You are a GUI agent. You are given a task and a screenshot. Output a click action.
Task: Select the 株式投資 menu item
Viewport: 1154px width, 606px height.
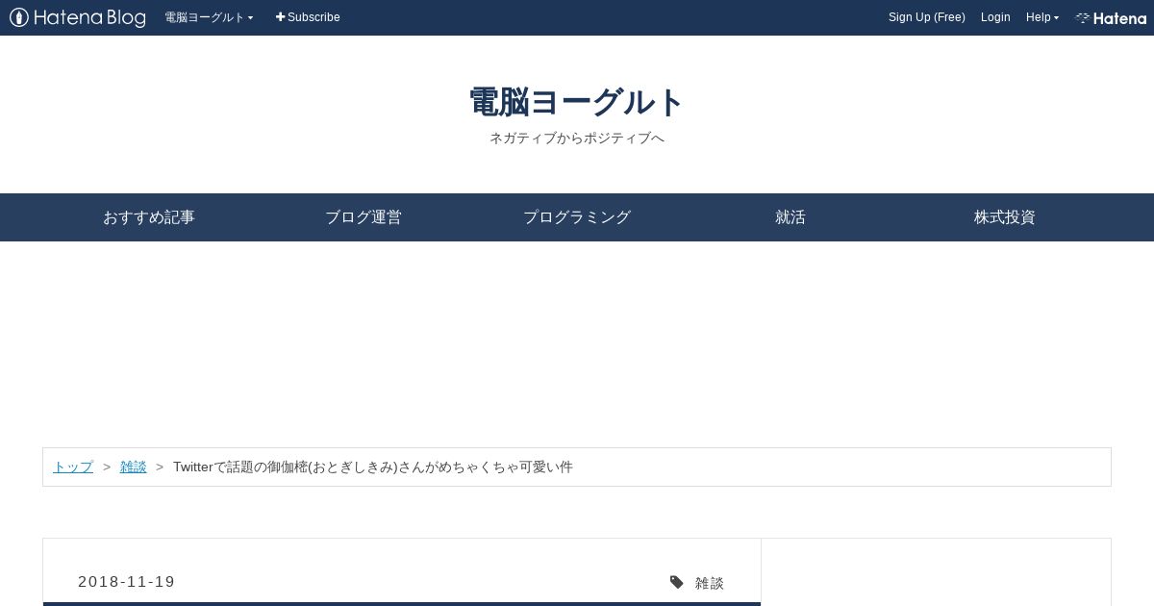coord(1004,217)
